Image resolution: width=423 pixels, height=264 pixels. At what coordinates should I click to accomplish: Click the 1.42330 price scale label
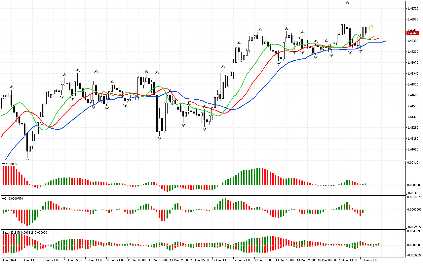[413, 41]
